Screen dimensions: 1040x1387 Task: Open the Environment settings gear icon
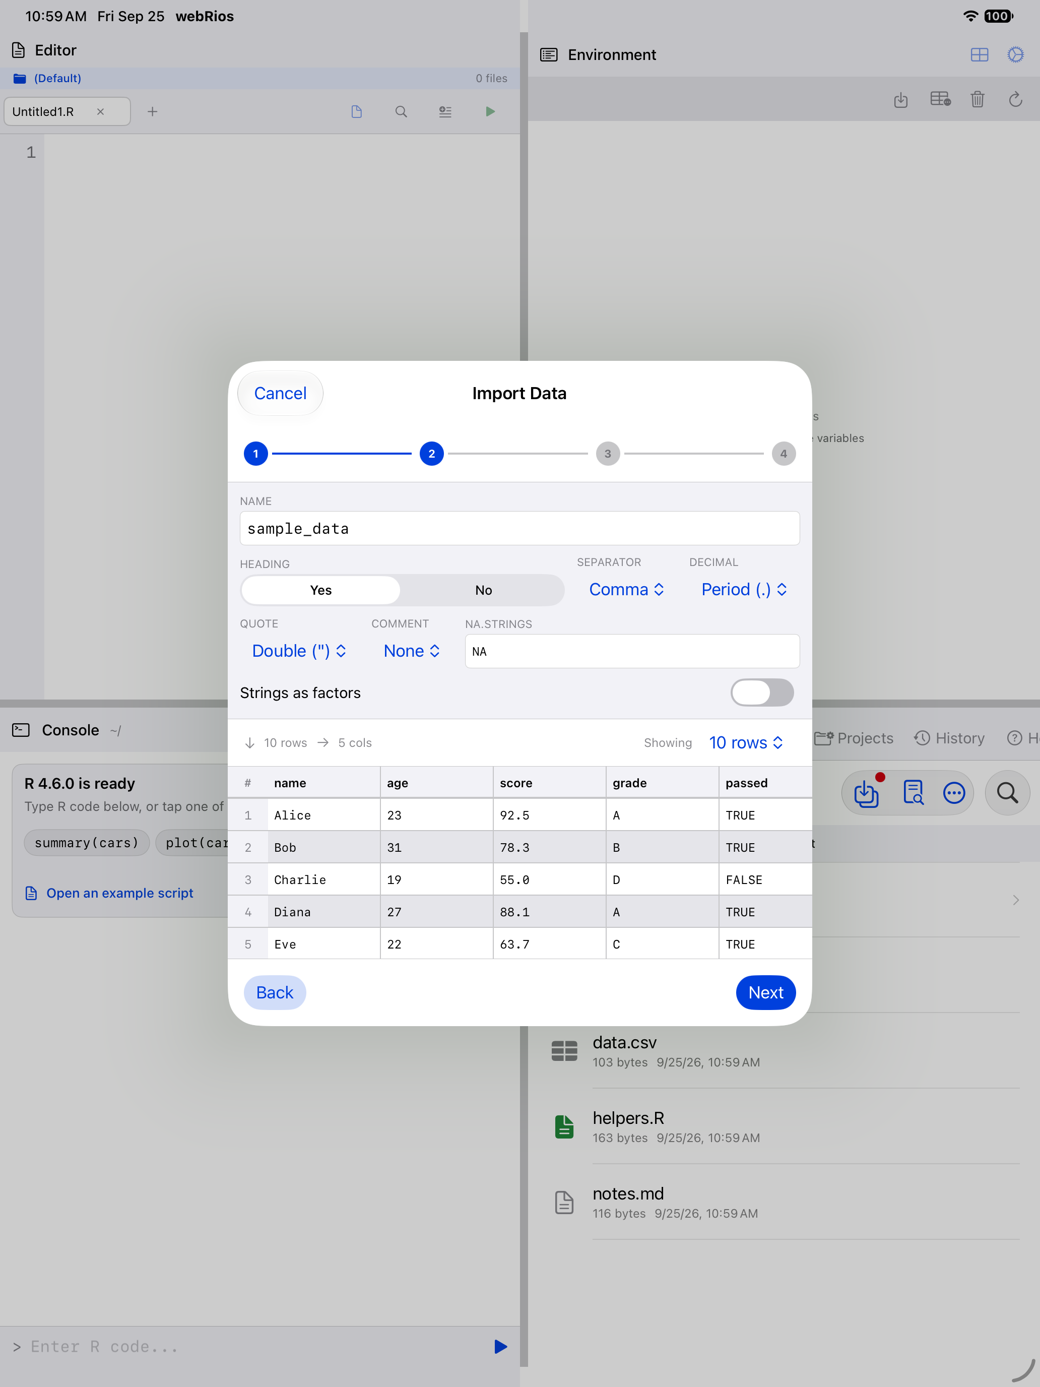[1015, 54]
